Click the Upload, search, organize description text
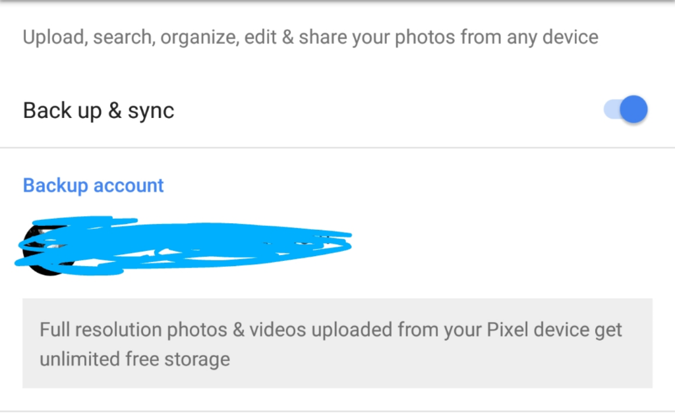The width and height of the screenshot is (675, 413). click(310, 38)
